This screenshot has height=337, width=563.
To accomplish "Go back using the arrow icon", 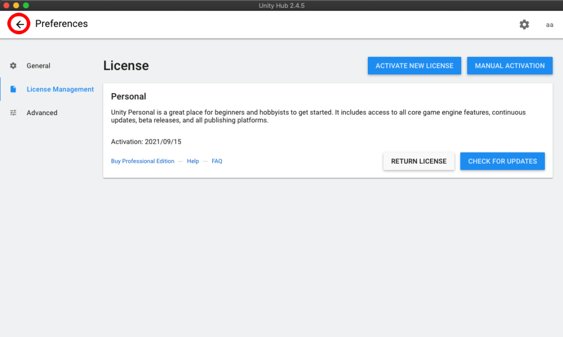I will click(x=20, y=24).
